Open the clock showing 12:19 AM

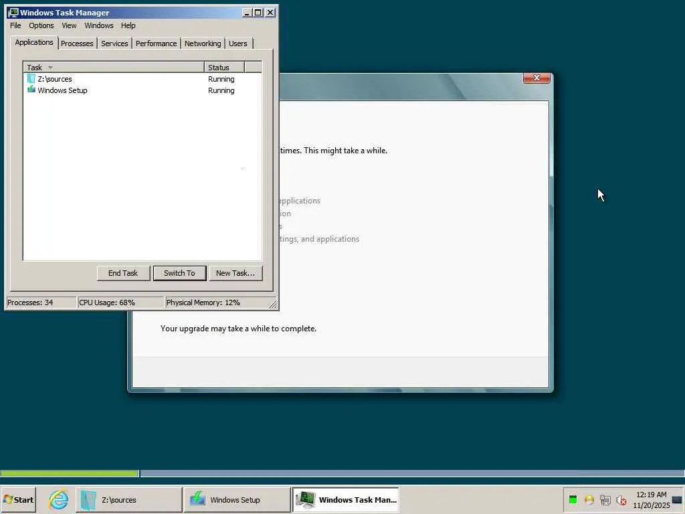click(x=652, y=499)
